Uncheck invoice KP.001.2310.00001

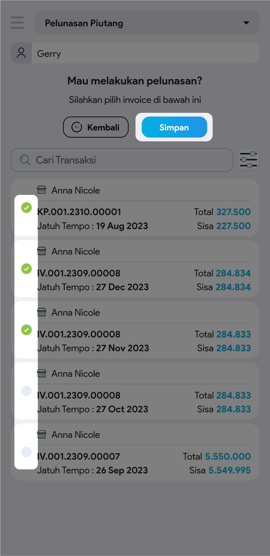(26, 208)
